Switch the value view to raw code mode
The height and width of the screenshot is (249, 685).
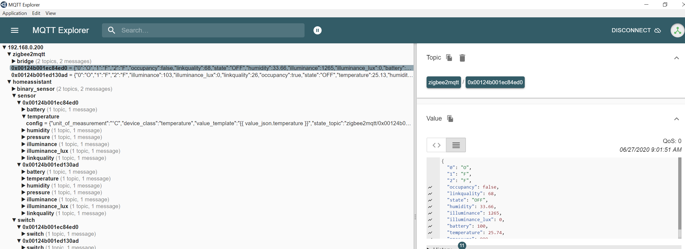click(x=436, y=145)
